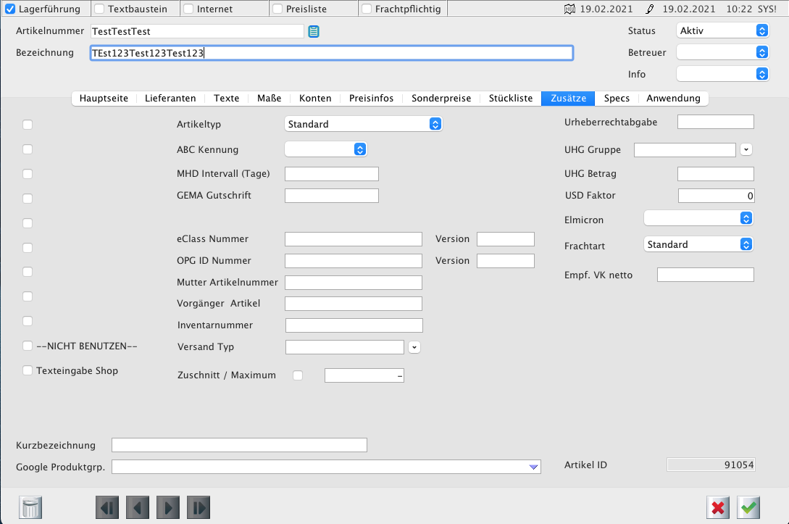Viewport: 789px width, 524px height.
Task: Click the arrow button beside UHG Gruppe
Action: tap(747, 149)
